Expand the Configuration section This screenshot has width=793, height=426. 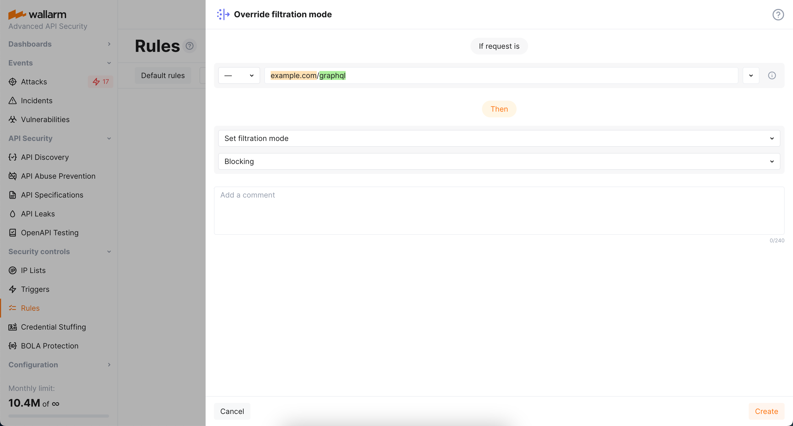click(x=109, y=364)
